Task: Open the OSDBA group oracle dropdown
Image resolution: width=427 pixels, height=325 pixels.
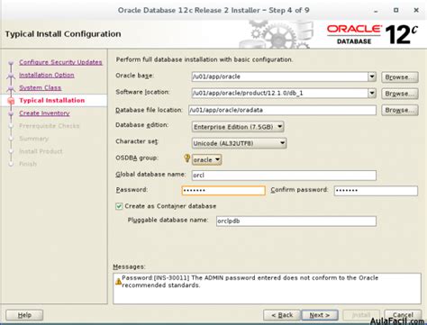Action: (207, 159)
